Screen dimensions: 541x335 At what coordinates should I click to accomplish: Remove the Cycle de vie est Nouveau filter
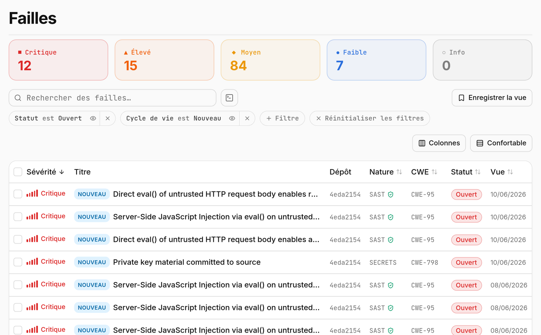pos(247,118)
